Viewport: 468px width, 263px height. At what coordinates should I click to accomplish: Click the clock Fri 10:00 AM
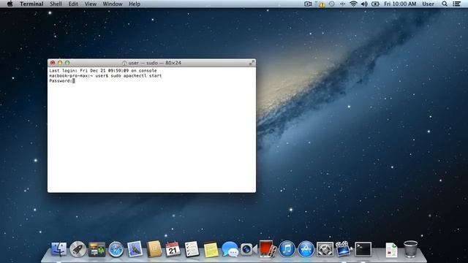(x=400, y=4)
